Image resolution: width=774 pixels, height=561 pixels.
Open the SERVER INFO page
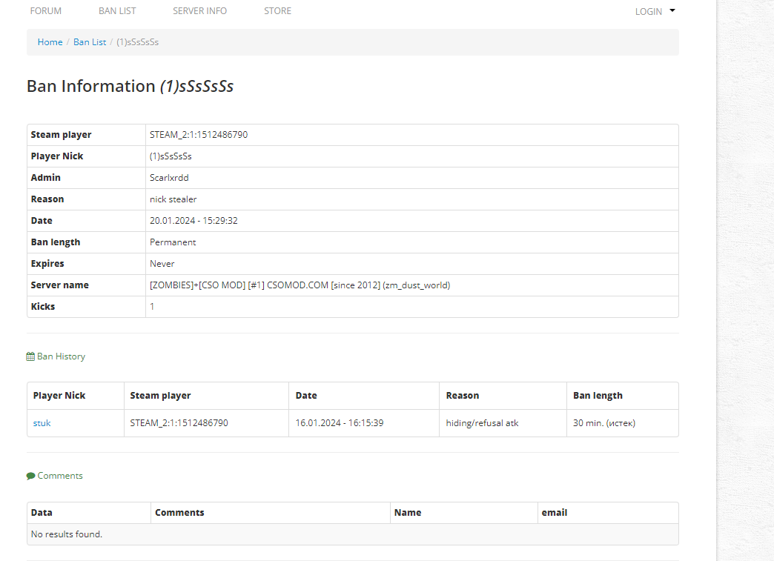[x=200, y=11]
